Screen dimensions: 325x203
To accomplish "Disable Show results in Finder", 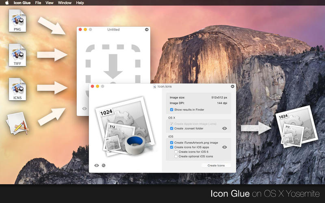I will (172, 110).
